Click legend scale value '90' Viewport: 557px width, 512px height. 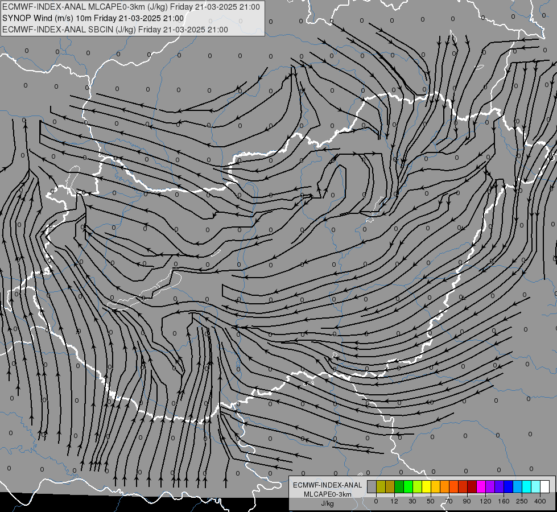coord(467,501)
